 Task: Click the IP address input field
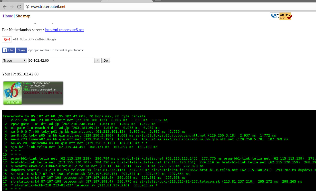(61, 60)
